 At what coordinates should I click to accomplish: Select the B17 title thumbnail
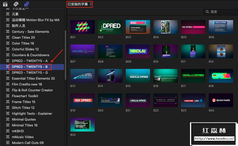coord(193,76)
